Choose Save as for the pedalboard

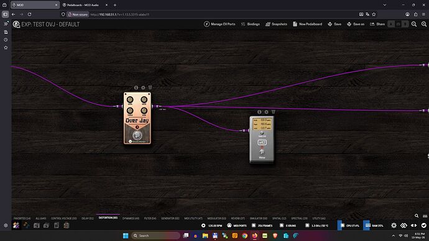(356, 24)
